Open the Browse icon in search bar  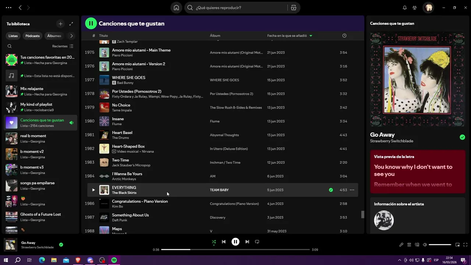[x=294, y=8]
